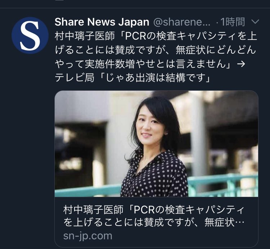Open the Share News Japan profile avatar
Viewport: 270px width, 249px height.
[30, 35]
